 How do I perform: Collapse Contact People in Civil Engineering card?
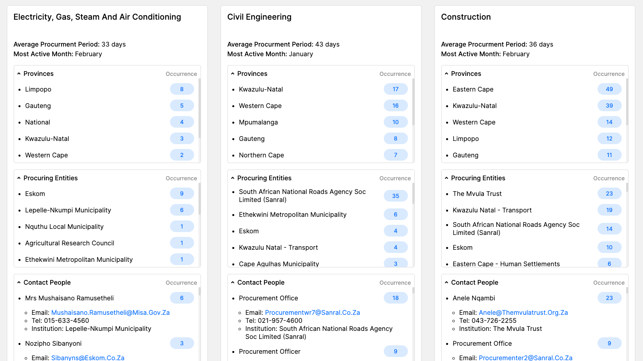[233, 282]
